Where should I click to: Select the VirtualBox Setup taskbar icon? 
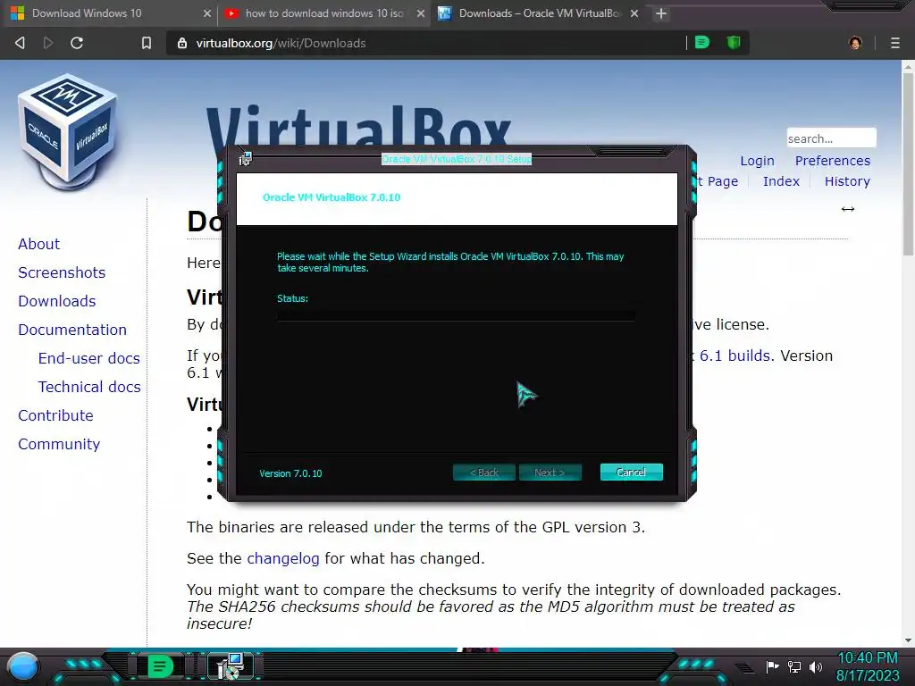point(231,666)
